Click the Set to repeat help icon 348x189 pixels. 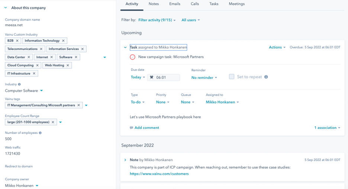tap(266, 77)
